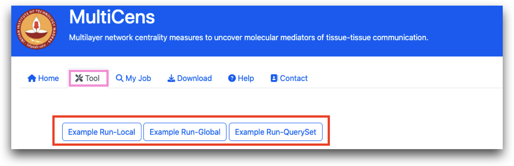Click the download arrow icon

(x=171, y=78)
